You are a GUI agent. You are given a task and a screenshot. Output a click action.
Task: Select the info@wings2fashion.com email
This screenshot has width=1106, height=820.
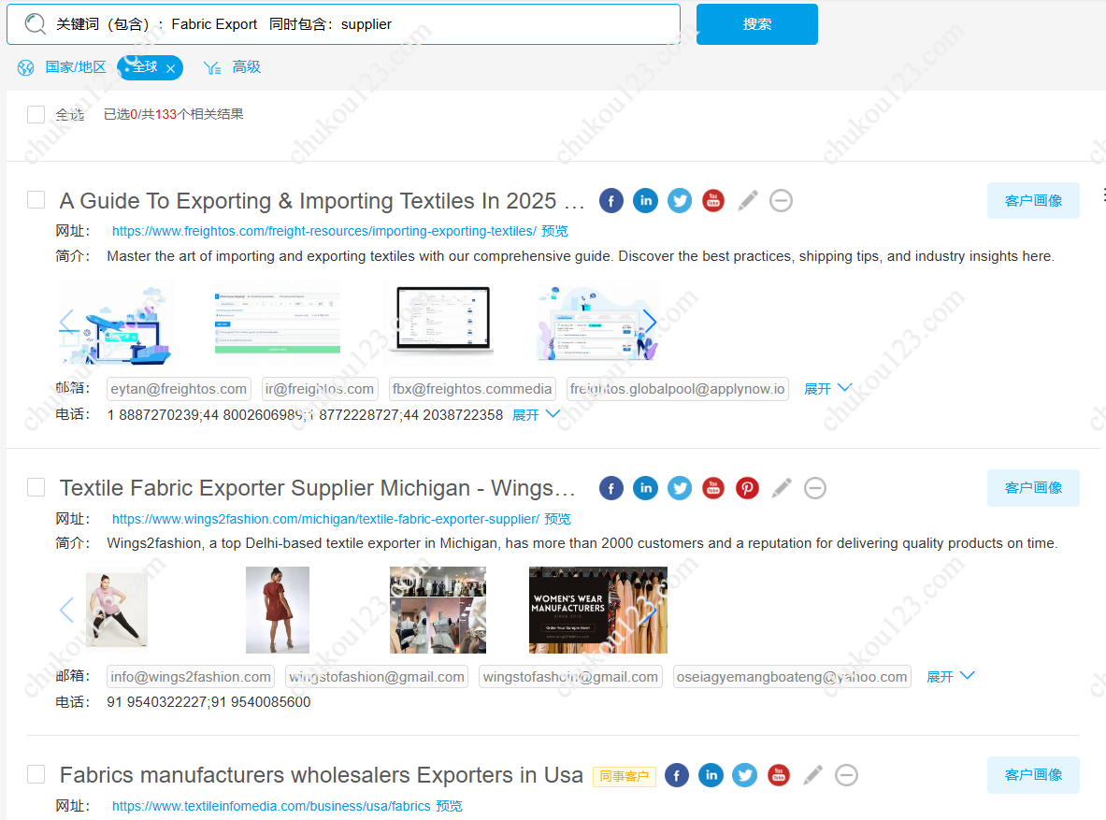pos(191,677)
